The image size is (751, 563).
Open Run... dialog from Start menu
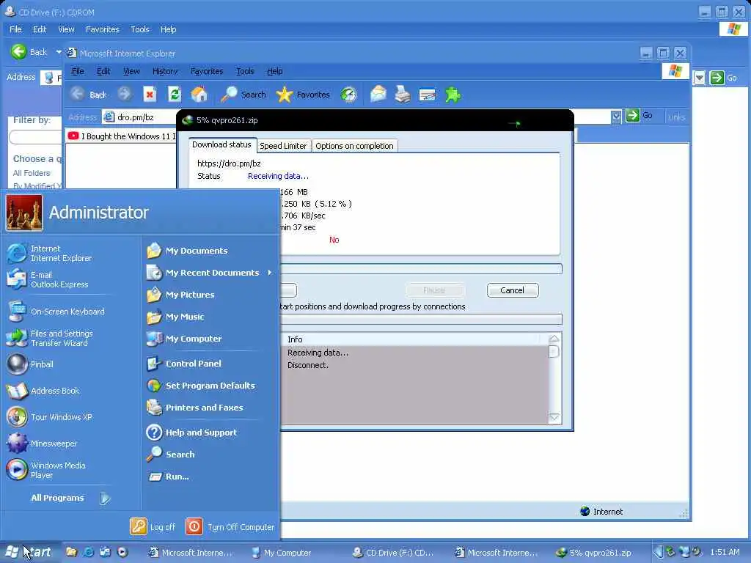tap(169, 476)
